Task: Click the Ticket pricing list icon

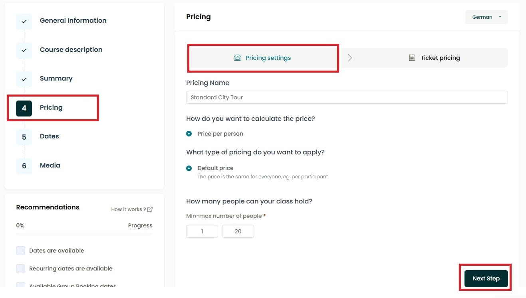Action: point(412,58)
